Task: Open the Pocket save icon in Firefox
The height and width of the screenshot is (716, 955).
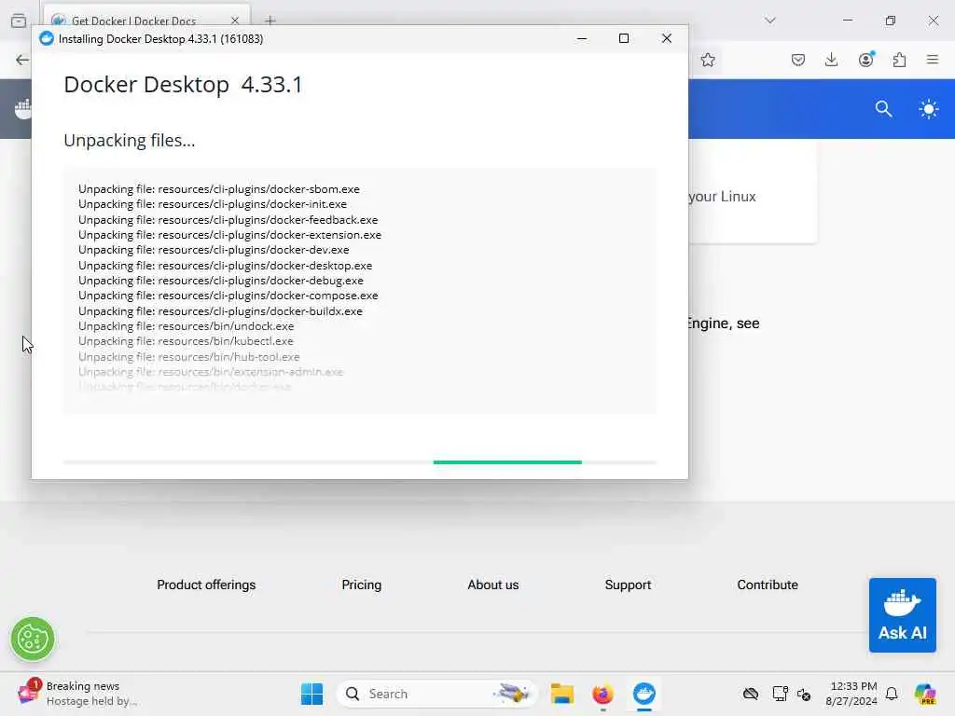Action: pyautogui.click(x=798, y=60)
